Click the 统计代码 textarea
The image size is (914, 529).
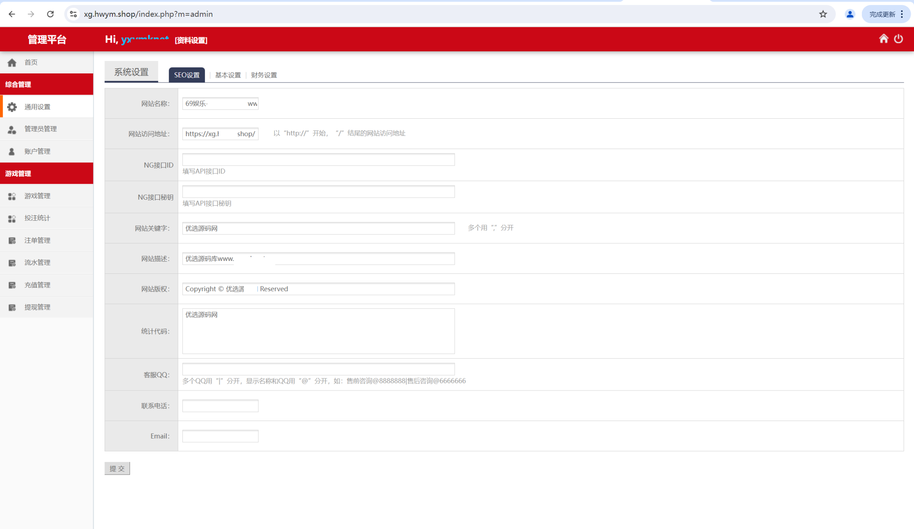318,331
